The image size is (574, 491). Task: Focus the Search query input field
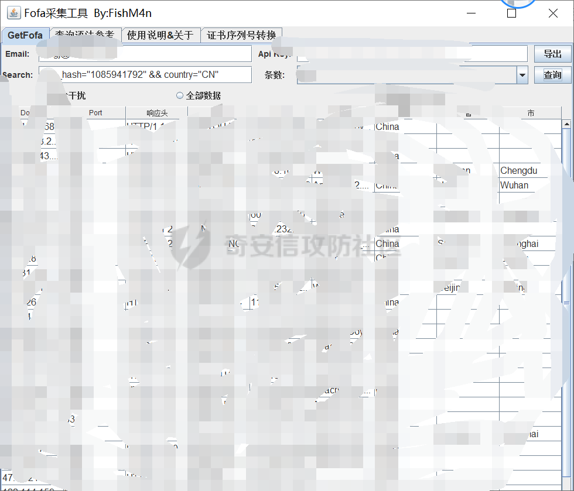145,75
